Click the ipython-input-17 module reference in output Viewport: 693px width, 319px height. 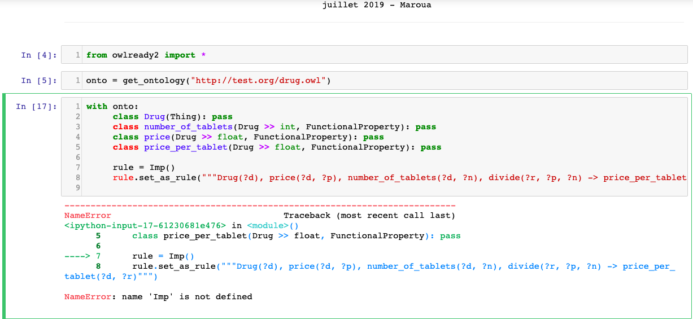145,226
